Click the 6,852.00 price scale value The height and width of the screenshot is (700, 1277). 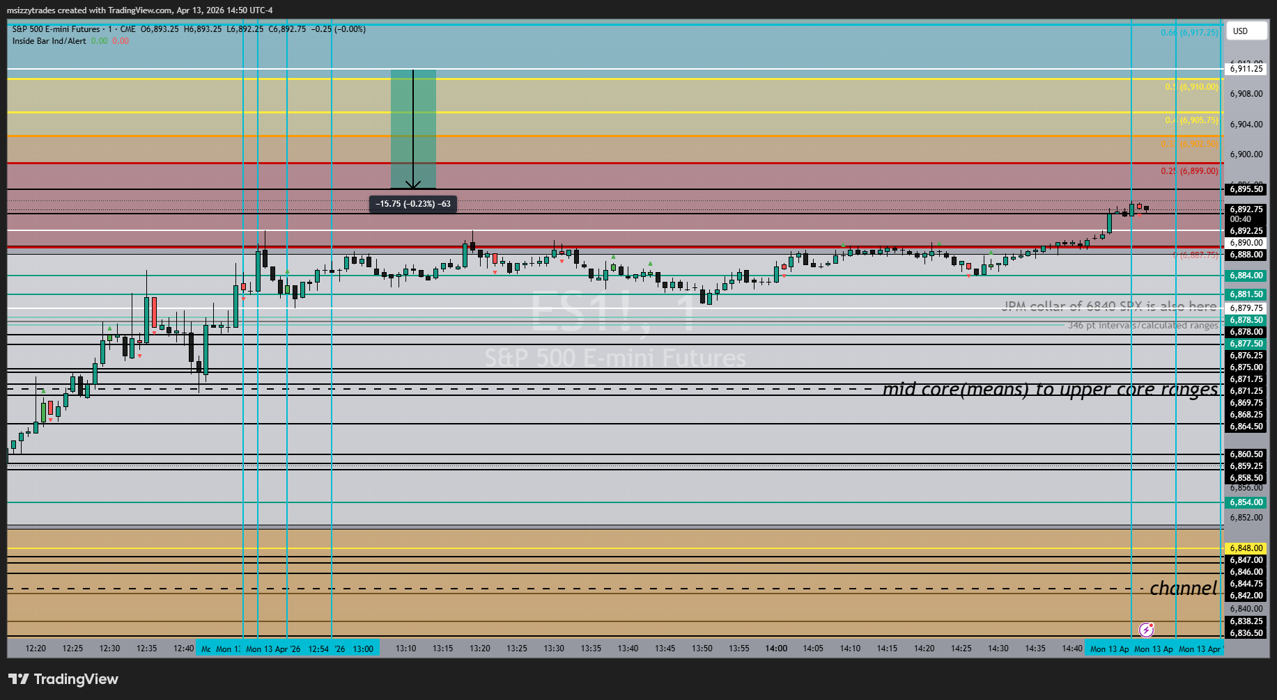click(x=1246, y=518)
